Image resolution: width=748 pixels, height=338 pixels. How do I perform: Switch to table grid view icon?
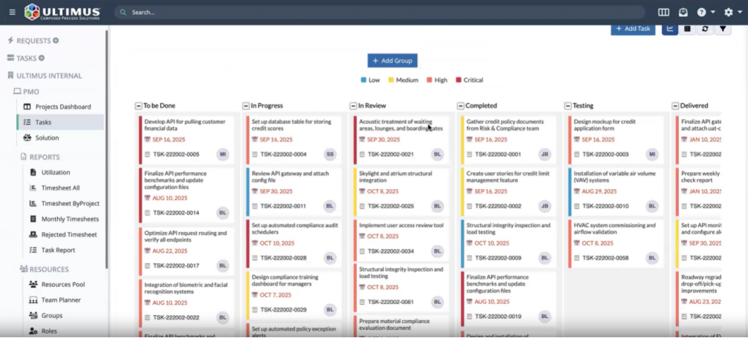pos(687,29)
